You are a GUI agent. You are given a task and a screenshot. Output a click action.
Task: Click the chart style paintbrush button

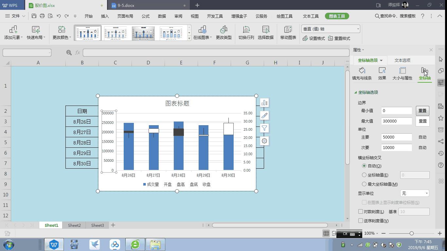264,115
